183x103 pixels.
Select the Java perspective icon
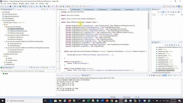[x=179, y=6]
